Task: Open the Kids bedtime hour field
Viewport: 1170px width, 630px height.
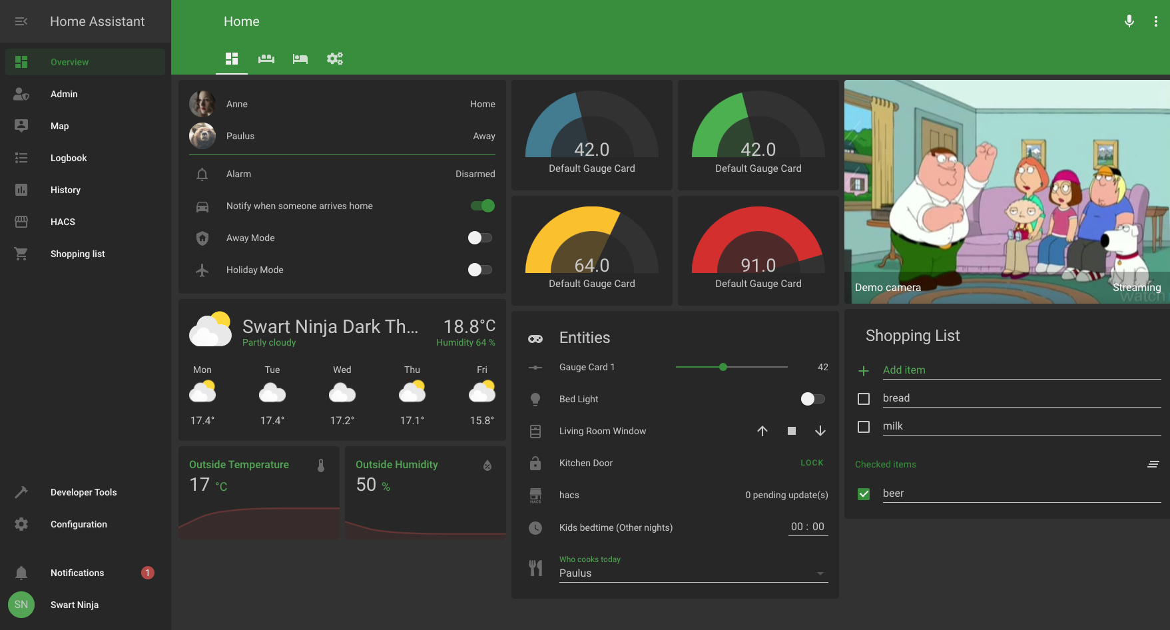Action: point(796,527)
